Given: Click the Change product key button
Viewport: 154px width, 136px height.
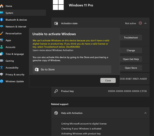Looking at the screenshot, I should (131, 50).
